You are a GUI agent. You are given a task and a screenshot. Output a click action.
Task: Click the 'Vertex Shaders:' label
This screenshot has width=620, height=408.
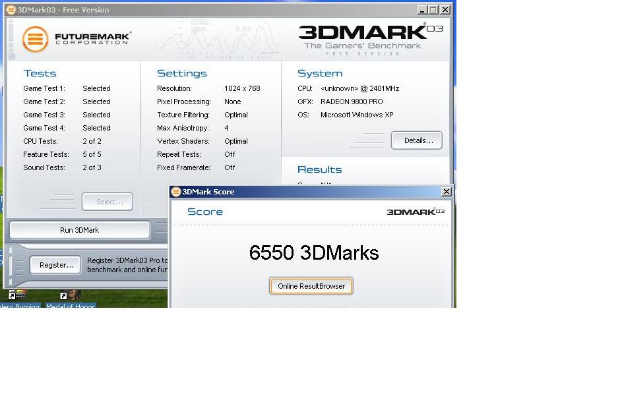(x=183, y=141)
